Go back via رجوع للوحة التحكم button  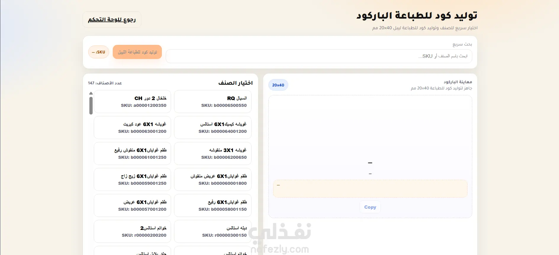click(112, 19)
